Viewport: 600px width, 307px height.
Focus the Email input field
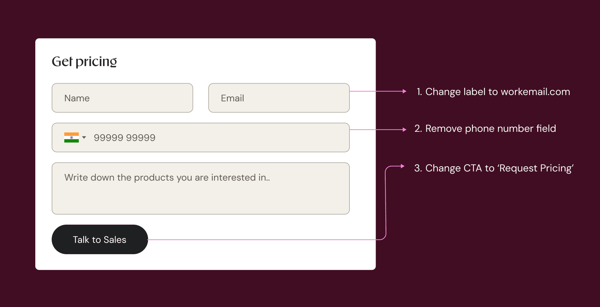pos(279,98)
